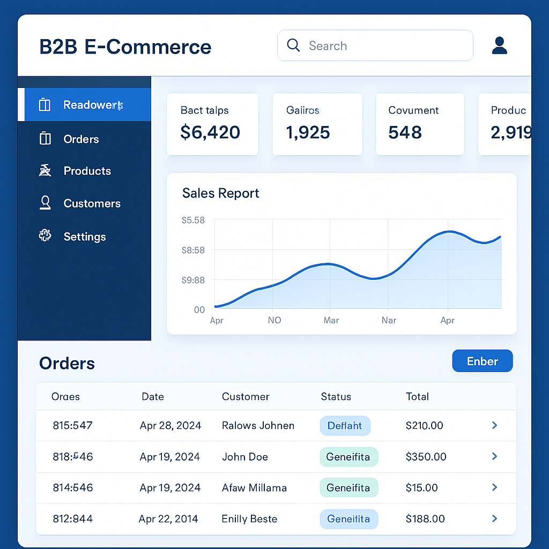This screenshot has width=549, height=549.
Task: Select the Readowers menu item
Action: 84,105
